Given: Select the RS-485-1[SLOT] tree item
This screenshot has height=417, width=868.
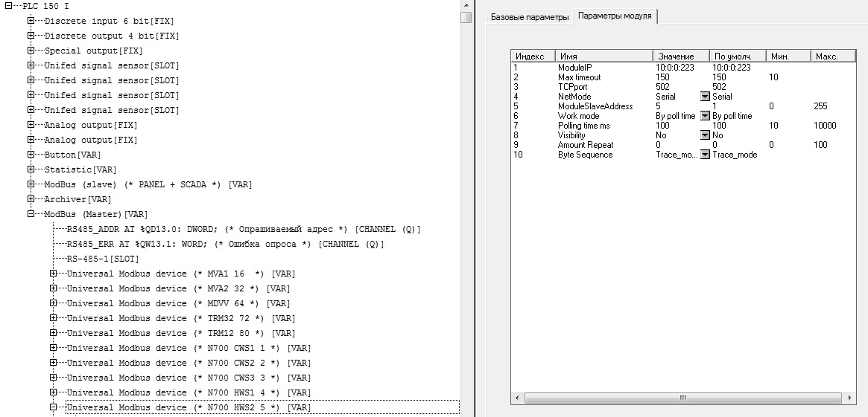Looking at the screenshot, I should [103, 259].
